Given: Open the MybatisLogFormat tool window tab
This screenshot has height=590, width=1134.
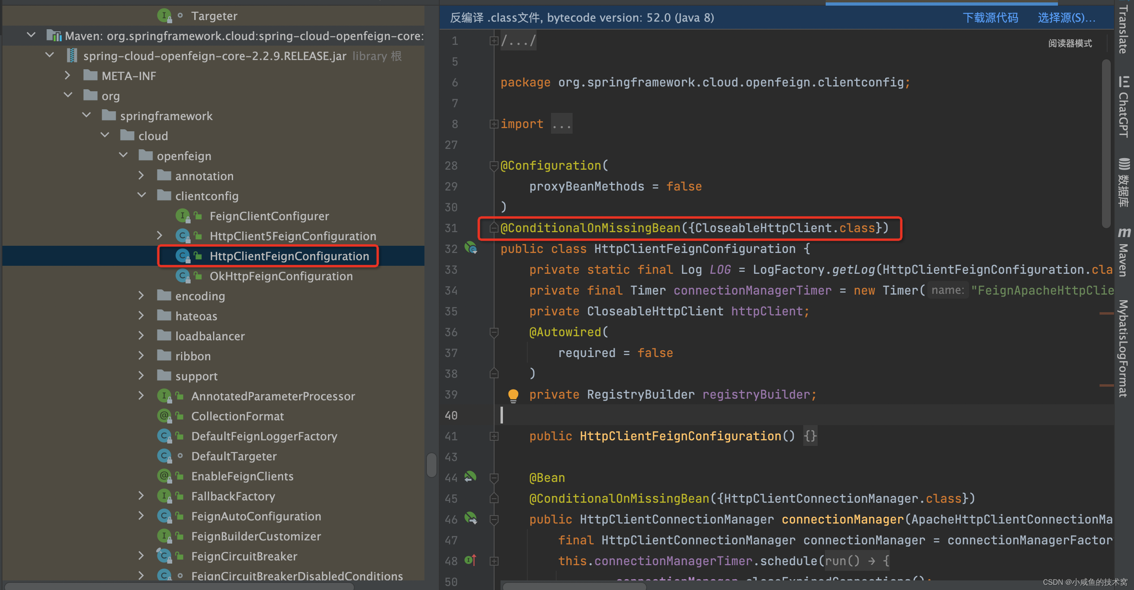Looking at the screenshot, I should 1124,349.
